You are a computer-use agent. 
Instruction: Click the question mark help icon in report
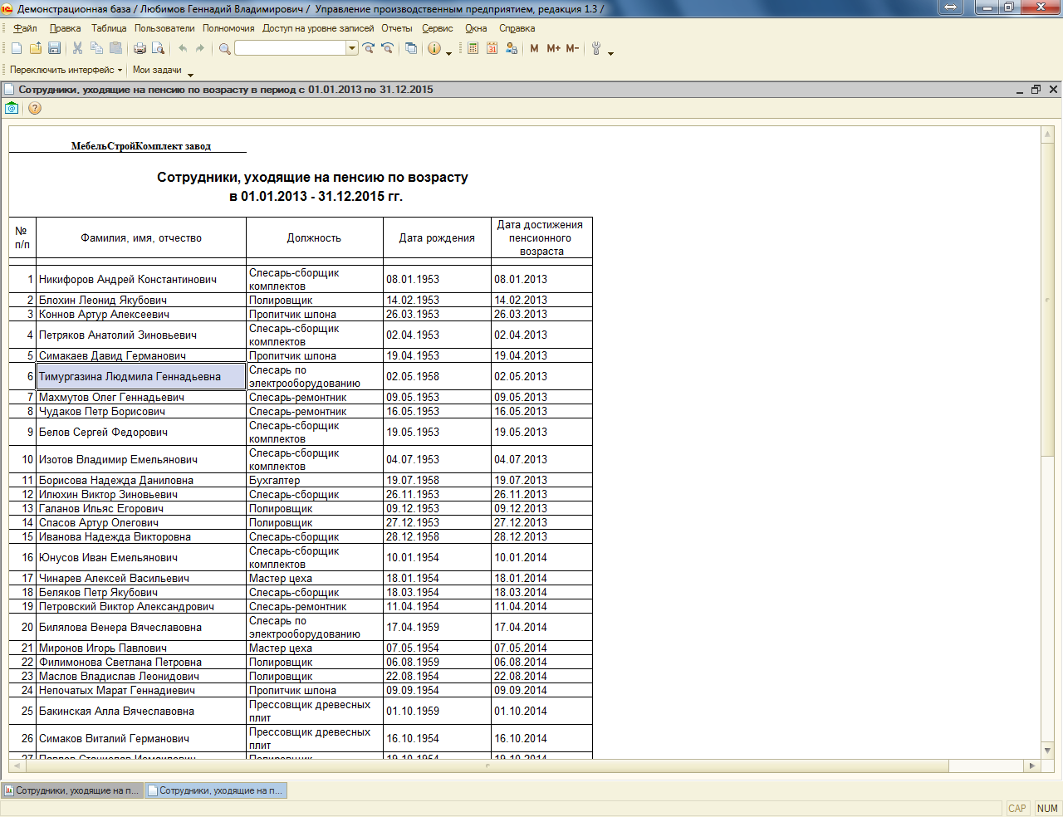tap(35, 108)
